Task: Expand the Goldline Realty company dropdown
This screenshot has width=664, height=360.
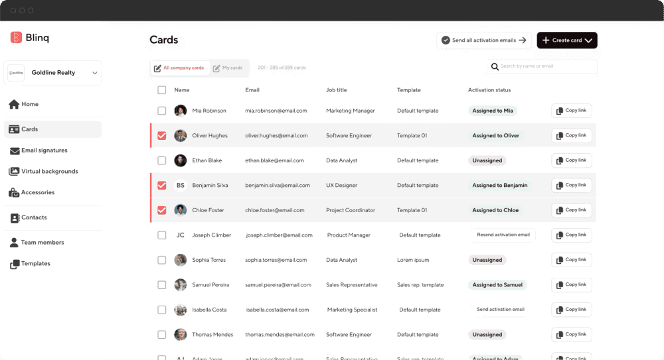Action: pyautogui.click(x=94, y=73)
